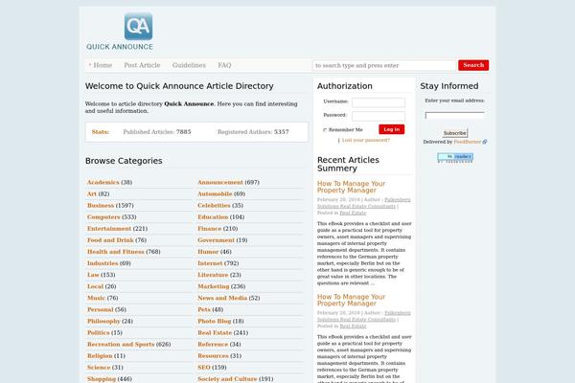
Task: Click the Registered Authors: 5357 stat
Action: [x=253, y=132]
